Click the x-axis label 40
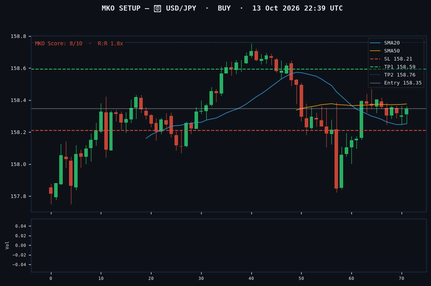Screen dimensions: 431x286 (x=251, y=279)
